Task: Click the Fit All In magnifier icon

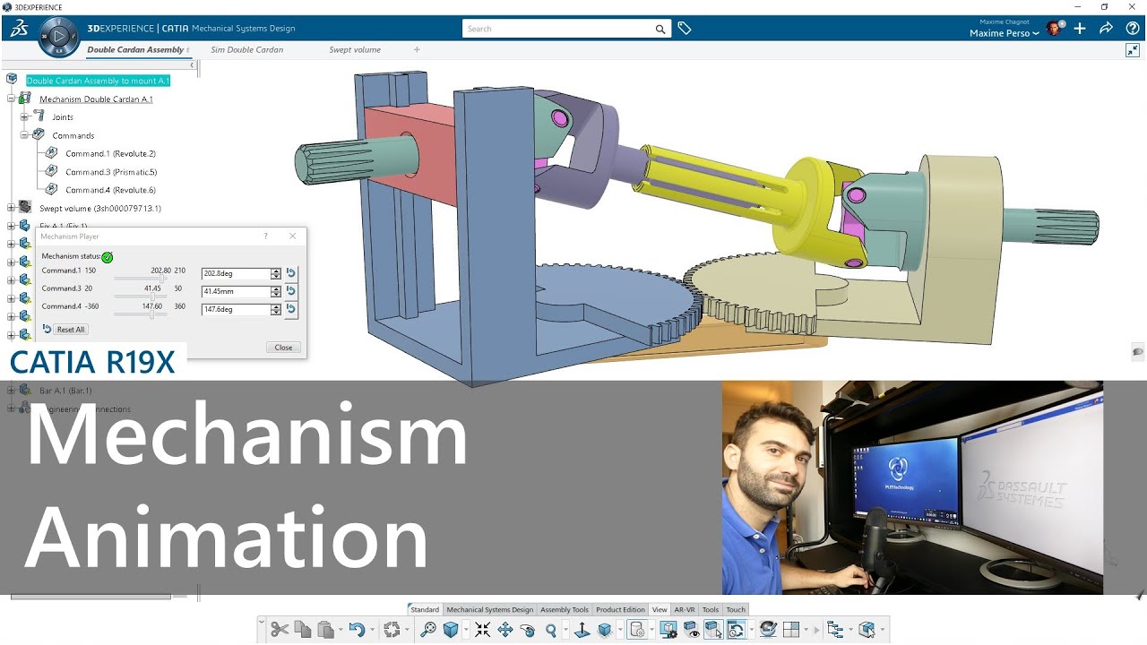Action: 428,630
